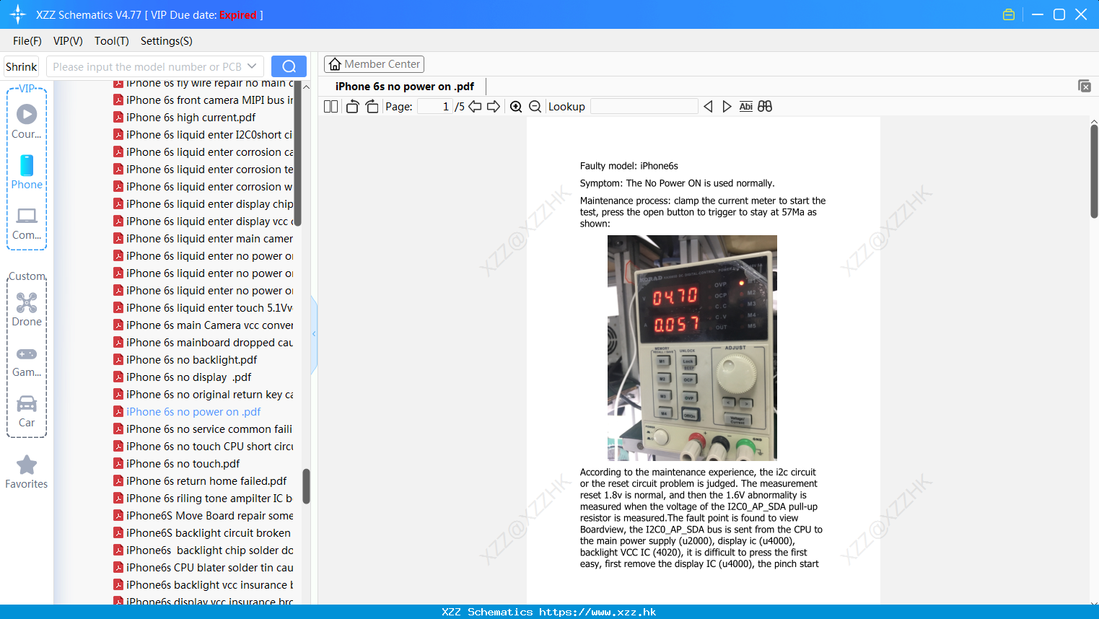Viewport: 1099px width, 619px height.
Task: Open iPhone 6s no service common failure file
Action: coord(203,429)
